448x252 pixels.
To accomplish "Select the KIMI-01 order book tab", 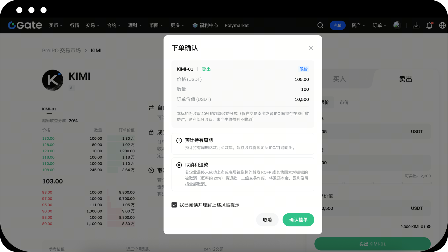I will [49, 109].
